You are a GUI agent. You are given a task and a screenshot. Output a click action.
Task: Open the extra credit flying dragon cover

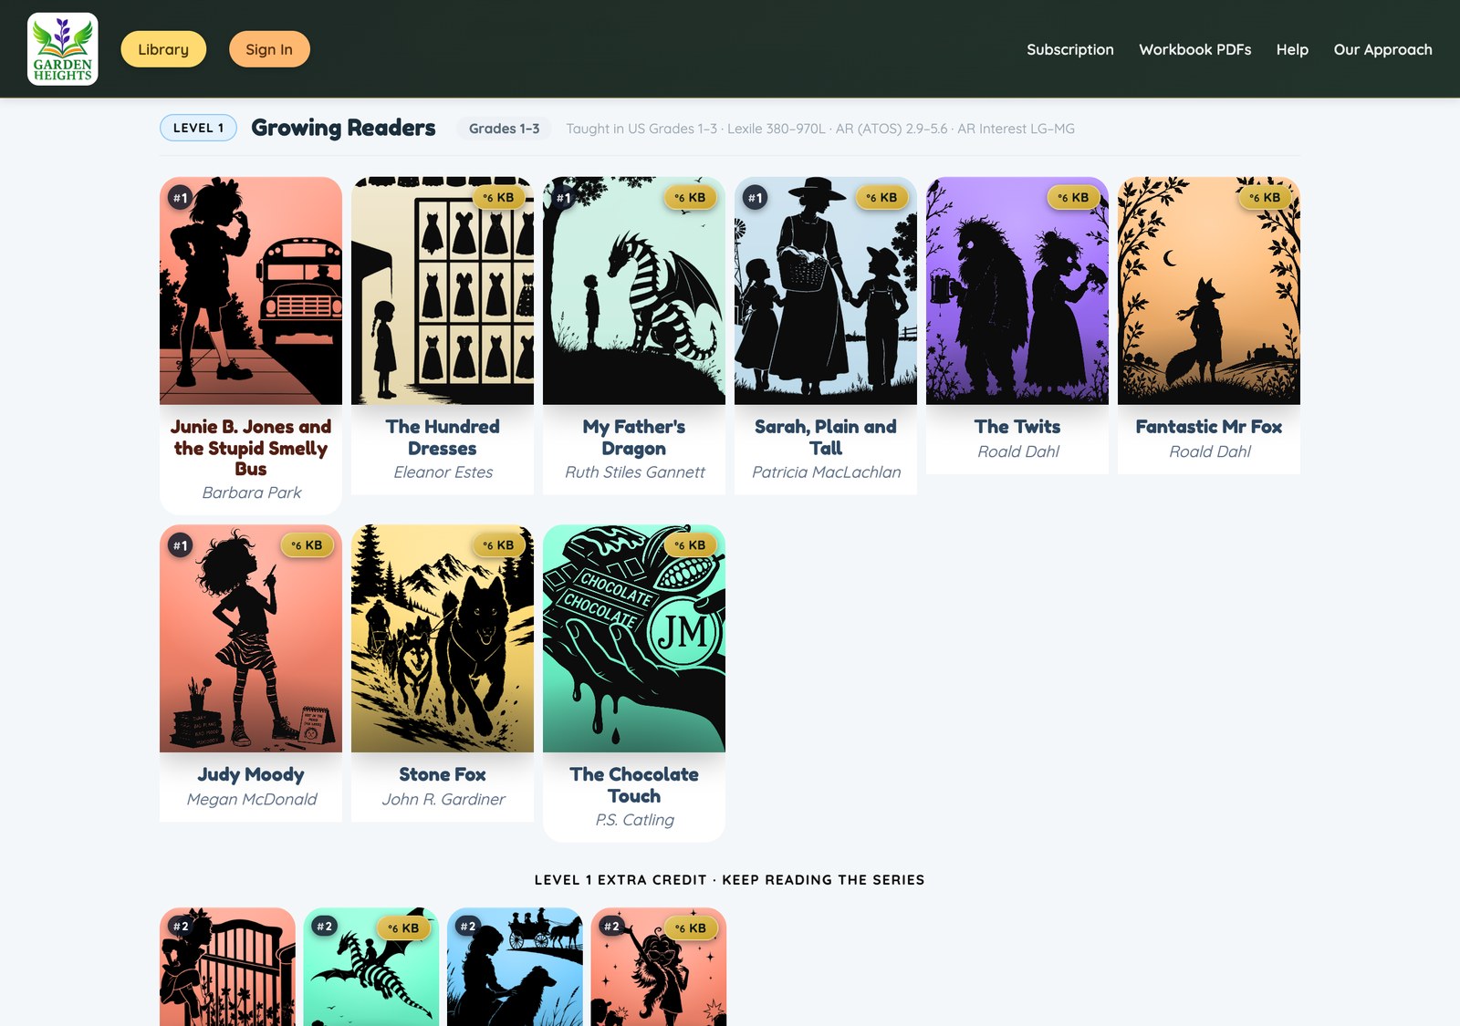371,967
